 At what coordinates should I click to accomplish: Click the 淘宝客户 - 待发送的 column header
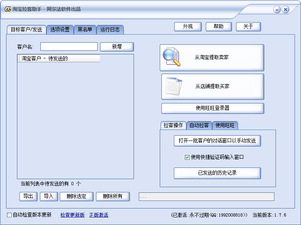tap(59, 58)
